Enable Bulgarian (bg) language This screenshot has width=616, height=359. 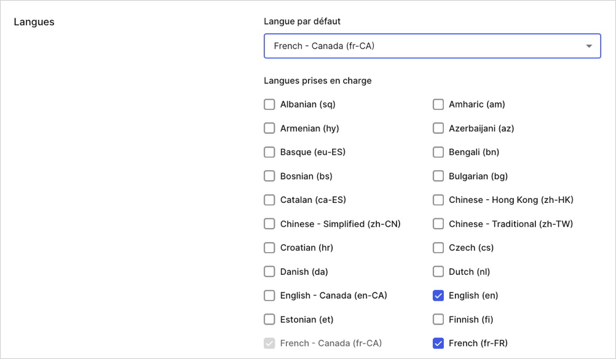(x=438, y=176)
